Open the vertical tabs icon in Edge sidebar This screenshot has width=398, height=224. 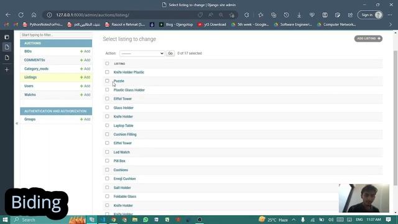coord(7,37)
